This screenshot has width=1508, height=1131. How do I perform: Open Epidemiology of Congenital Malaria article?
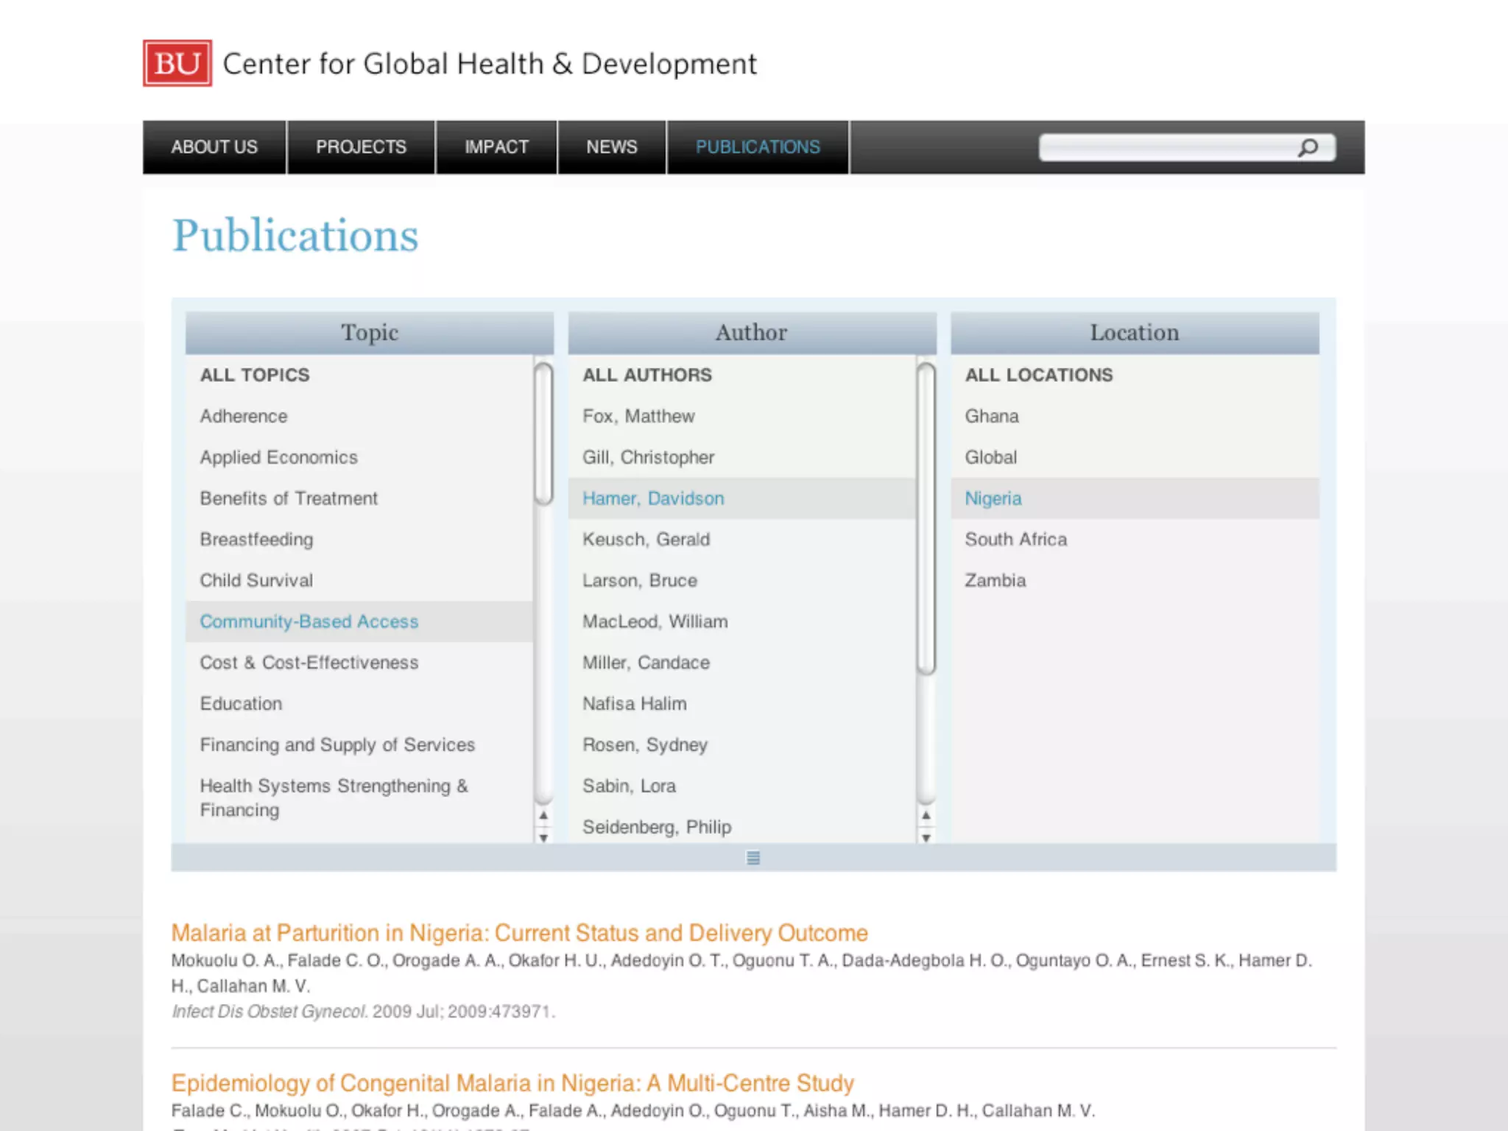point(512,1083)
